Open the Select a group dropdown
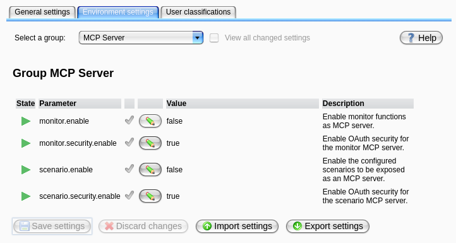Screen dimensions: 456x243 pyautogui.click(x=141, y=38)
